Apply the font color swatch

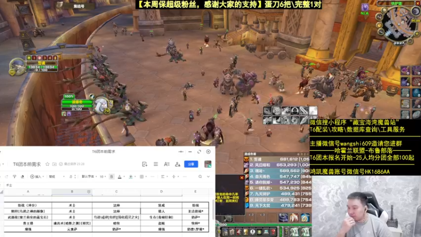119,176
